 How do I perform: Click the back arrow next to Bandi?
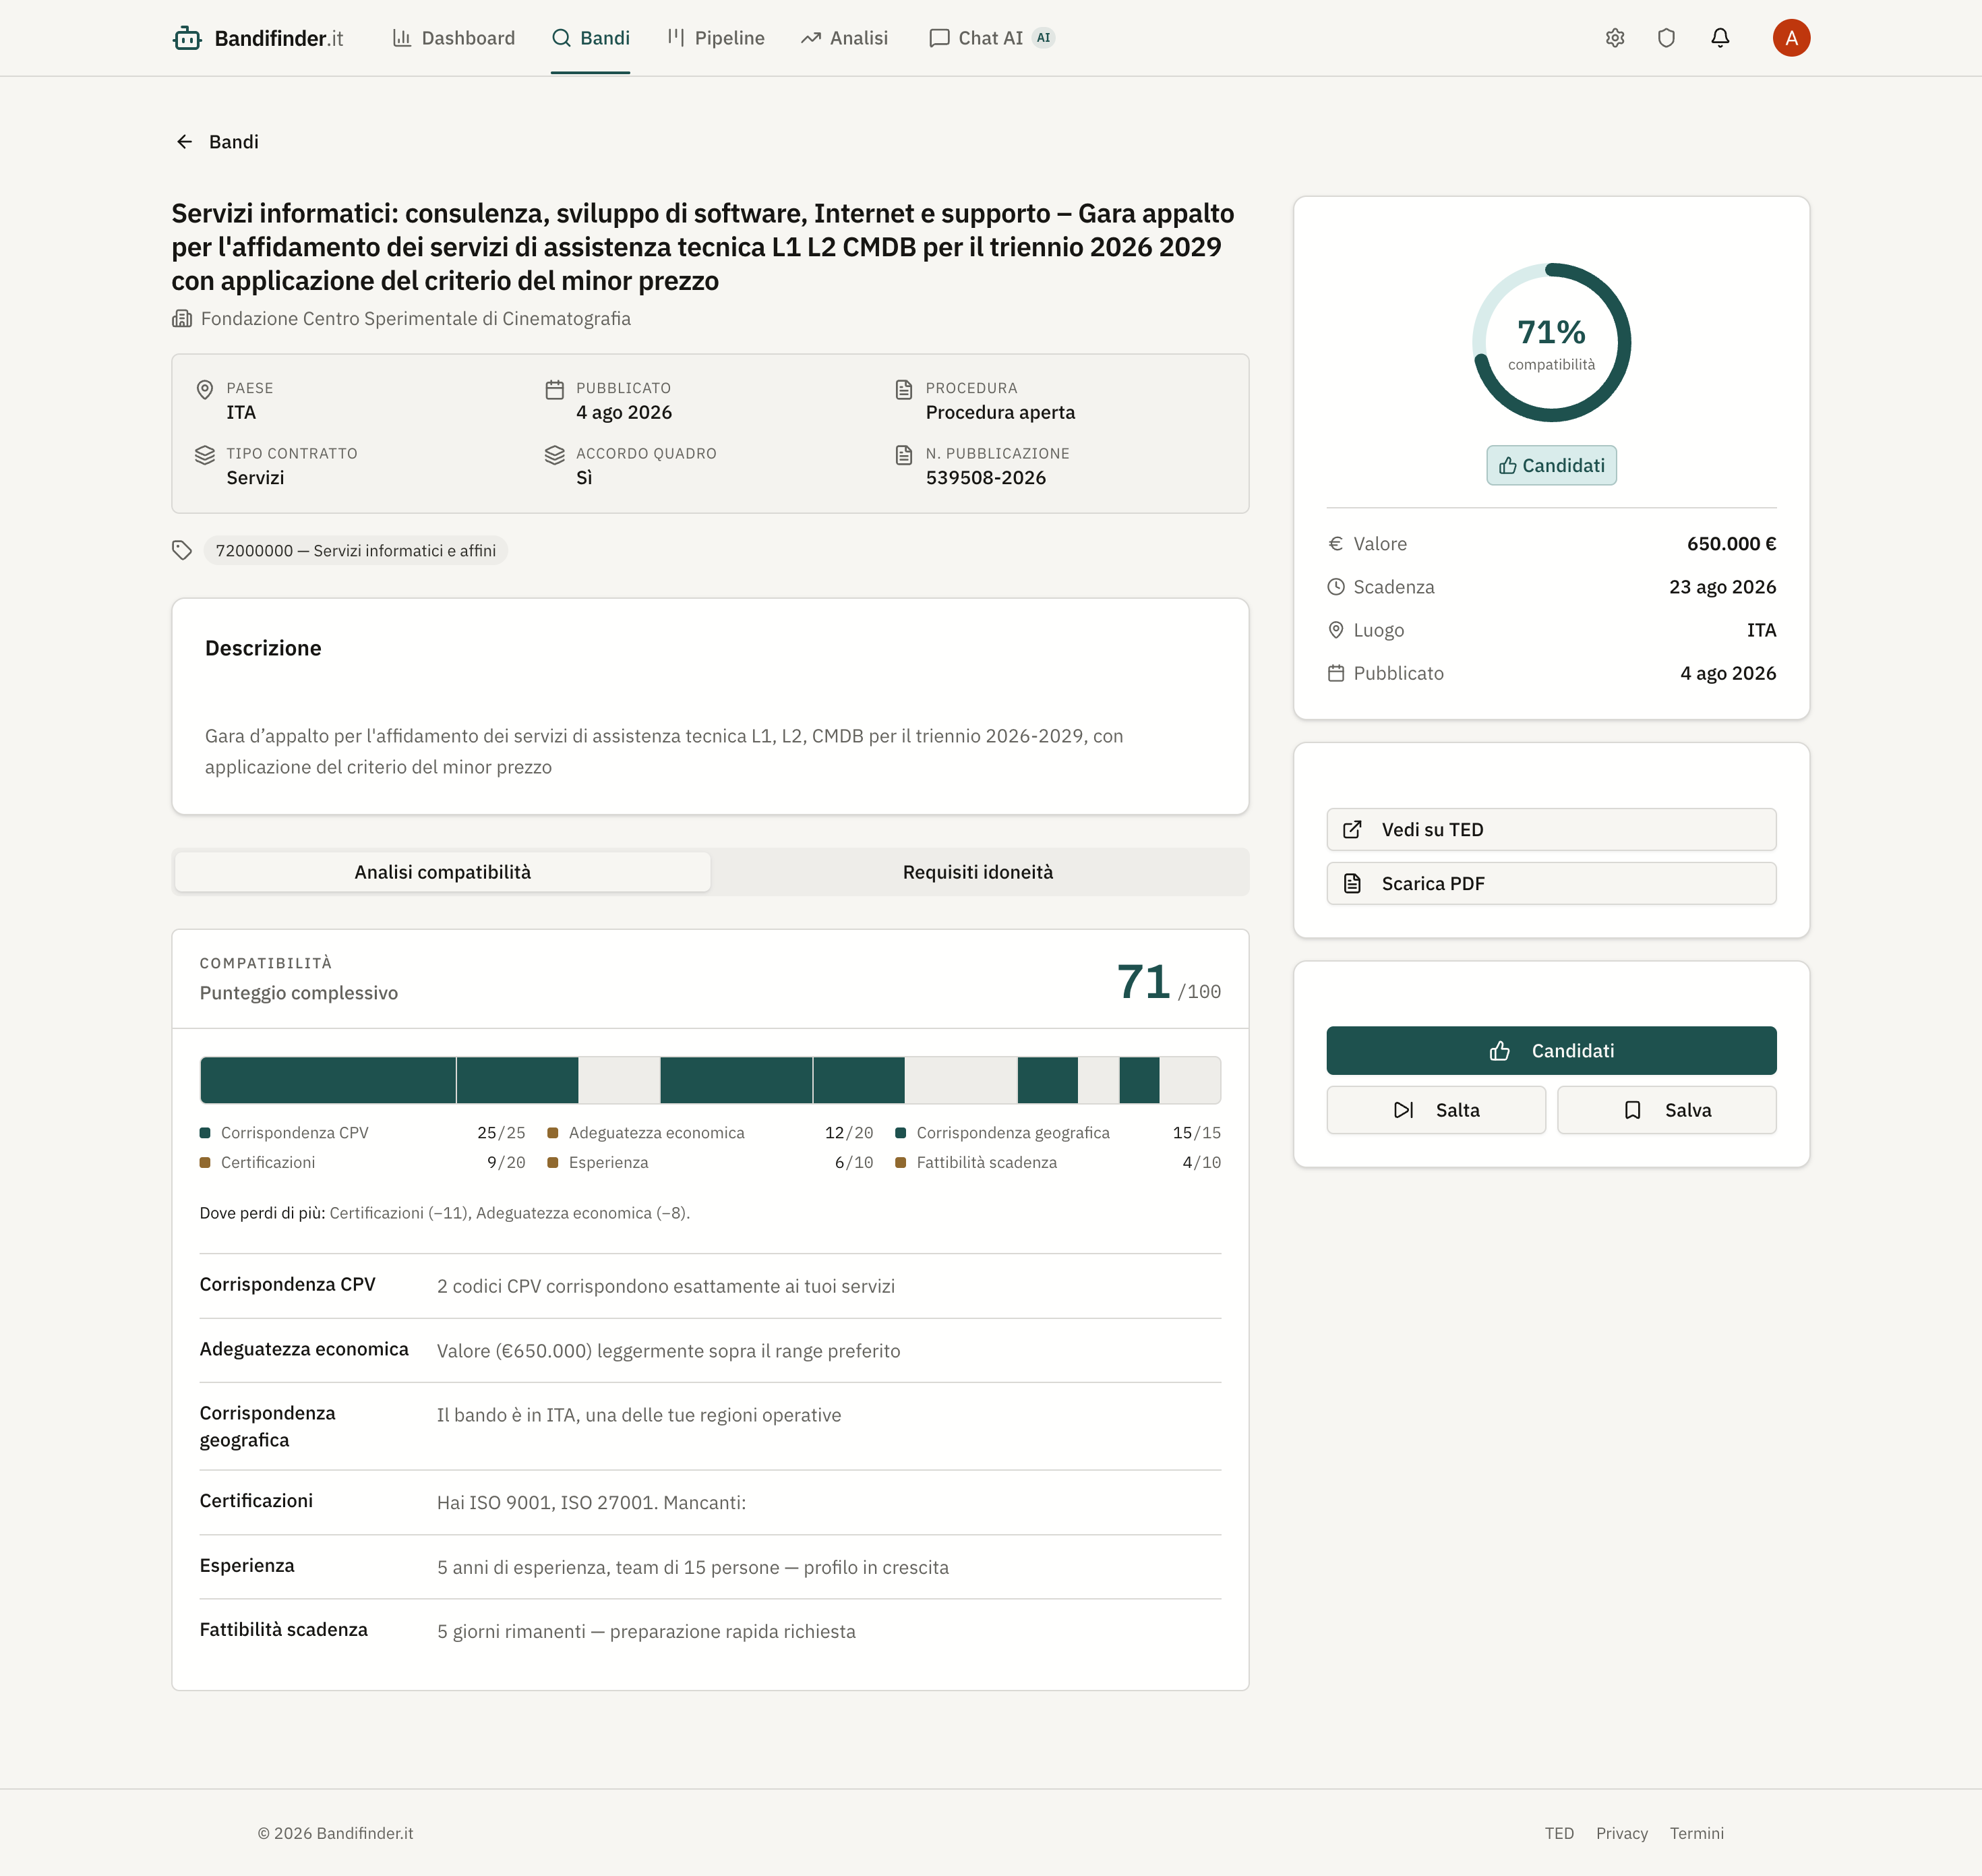click(x=185, y=142)
